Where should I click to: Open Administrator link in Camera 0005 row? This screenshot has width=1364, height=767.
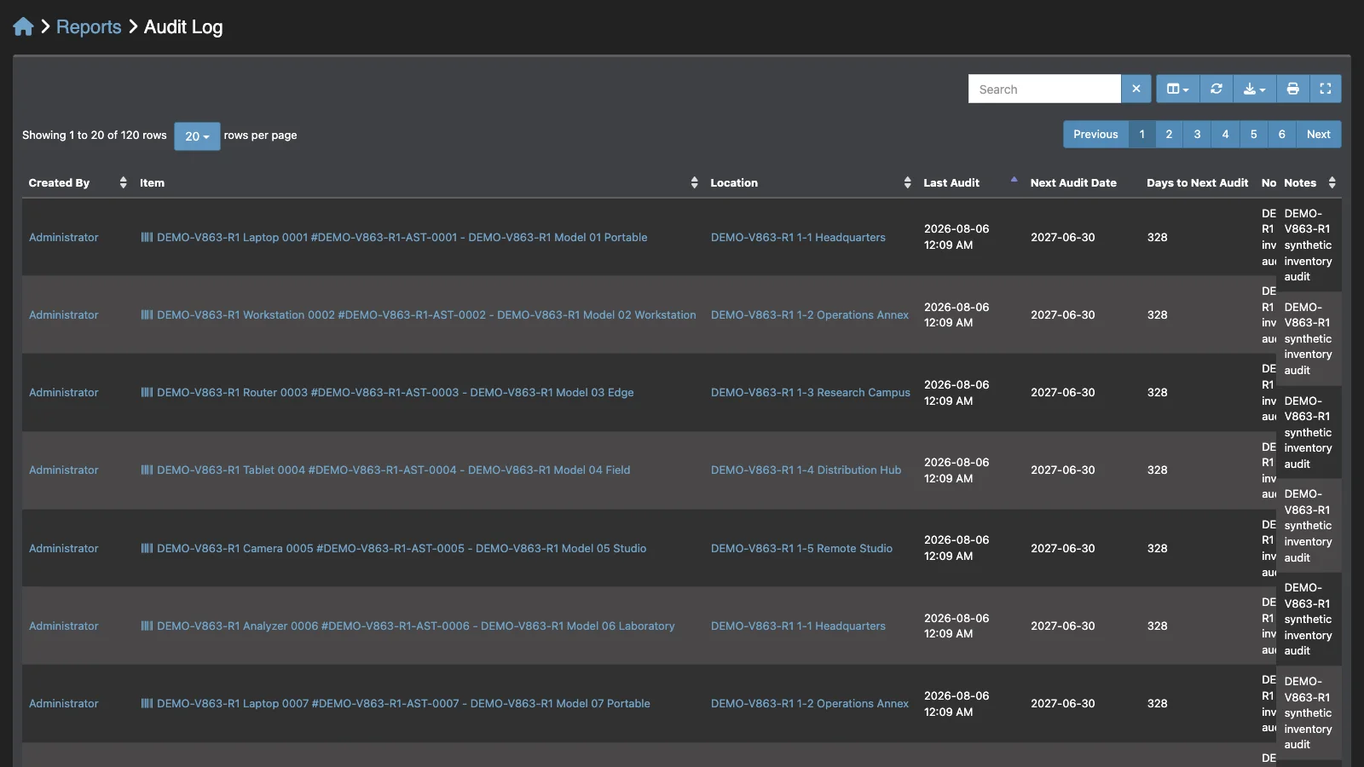coord(64,548)
